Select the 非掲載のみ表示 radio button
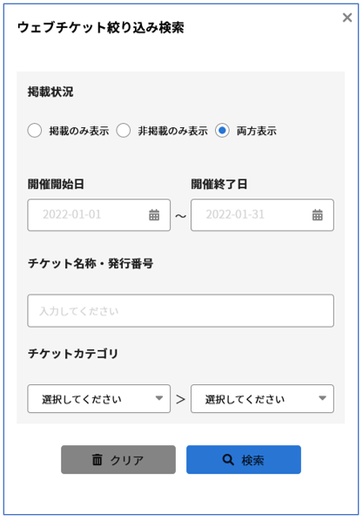Image resolution: width=363 pixels, height=521 pixels. point(124,131)
